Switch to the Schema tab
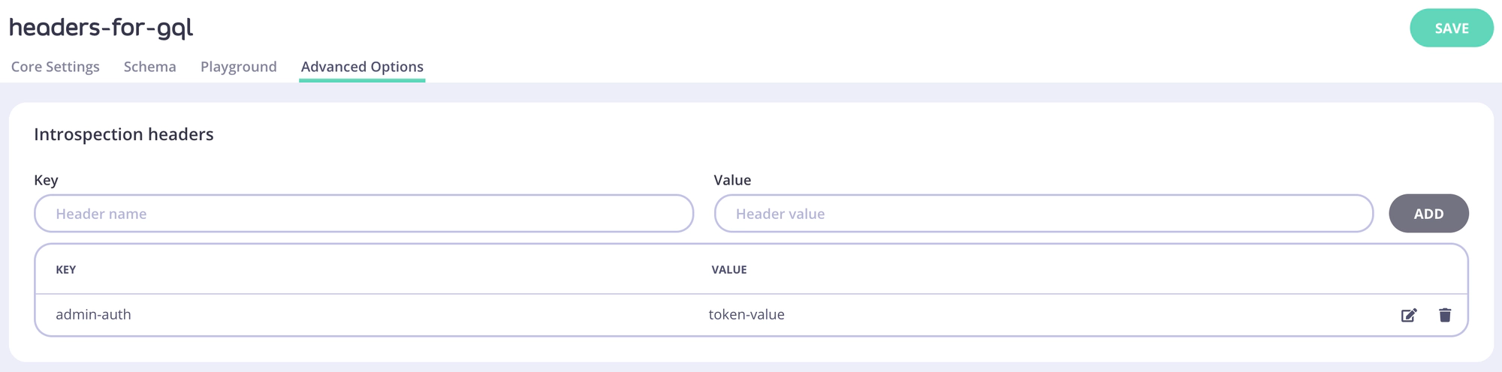Viewport: 1502px width, 372px height. [150, 67]
